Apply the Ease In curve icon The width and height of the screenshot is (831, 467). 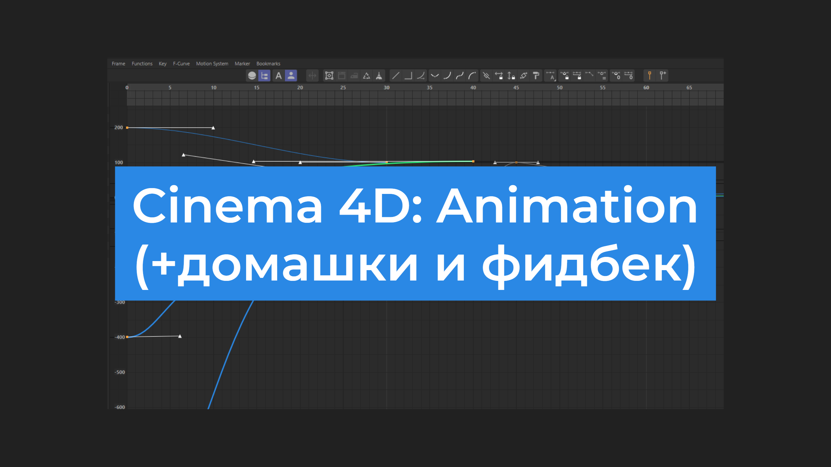click(447, 76)
